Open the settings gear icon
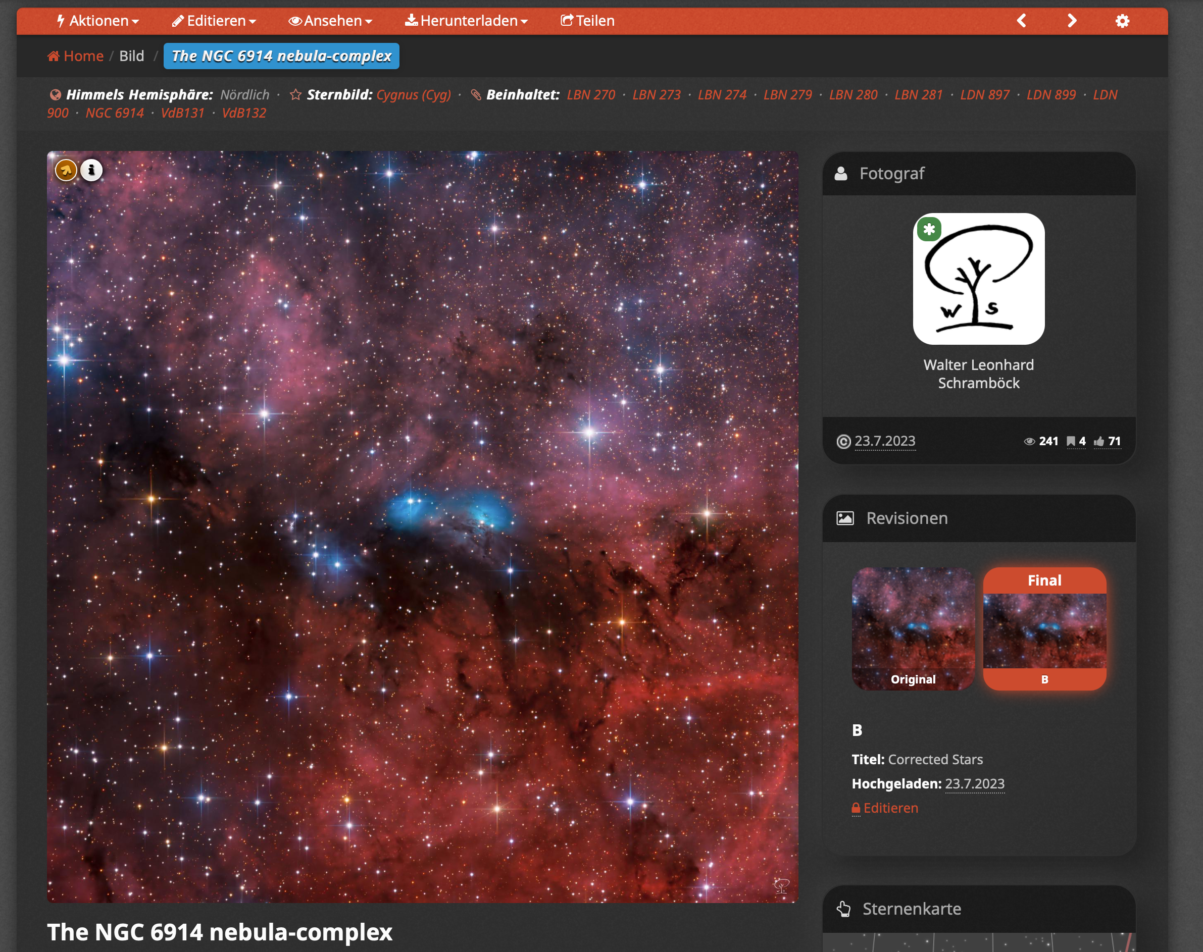This screenshot has width=1203, height=952. pyautogui.click(x=1122, y=21)
